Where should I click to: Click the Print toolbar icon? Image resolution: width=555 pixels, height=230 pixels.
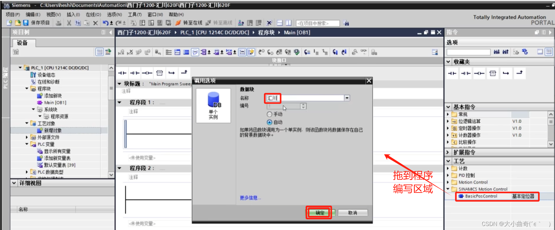click(x=58, y=23)
